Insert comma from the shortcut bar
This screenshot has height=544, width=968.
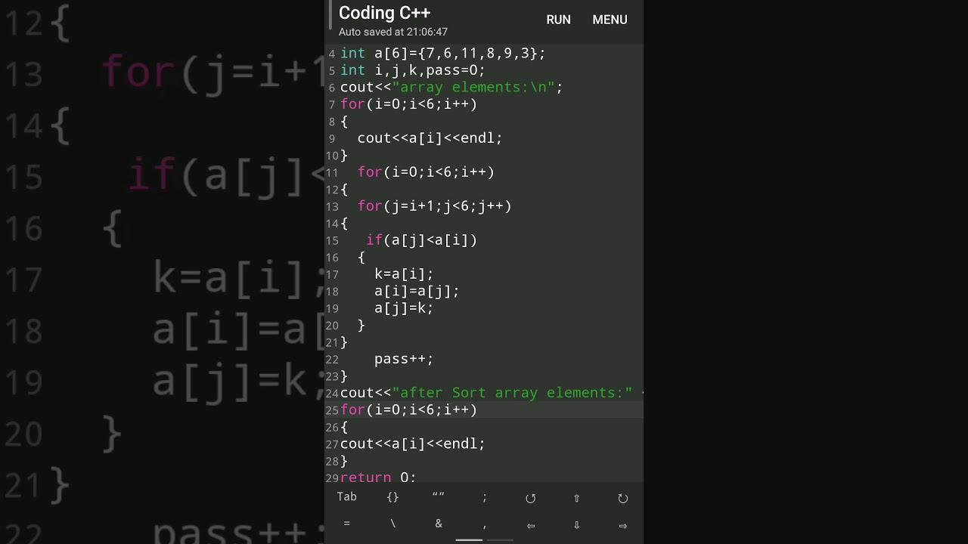485,525
